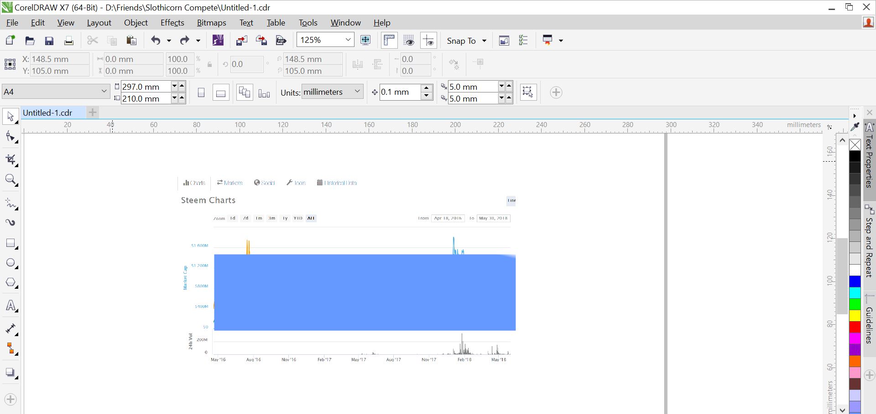This screenshot has width=876, height=414.
Task: Select the Drop Shadow tool
Action: click(10, 373)
